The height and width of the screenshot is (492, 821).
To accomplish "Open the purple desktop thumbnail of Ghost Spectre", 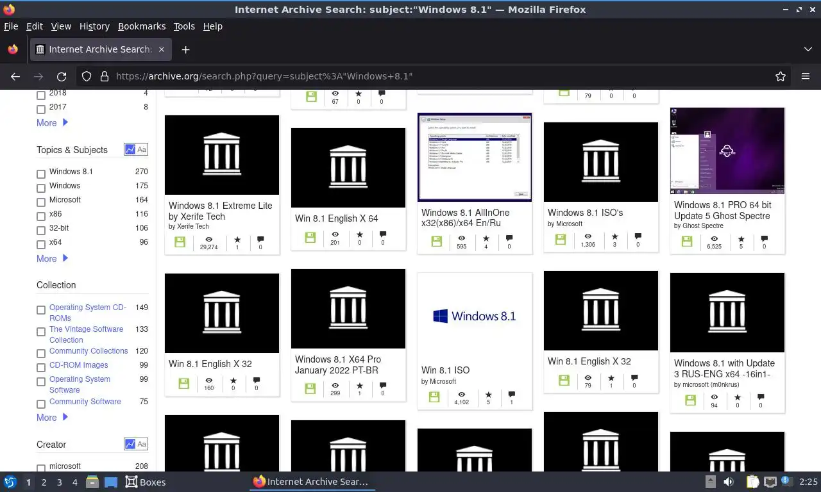I will coord(727,151).
